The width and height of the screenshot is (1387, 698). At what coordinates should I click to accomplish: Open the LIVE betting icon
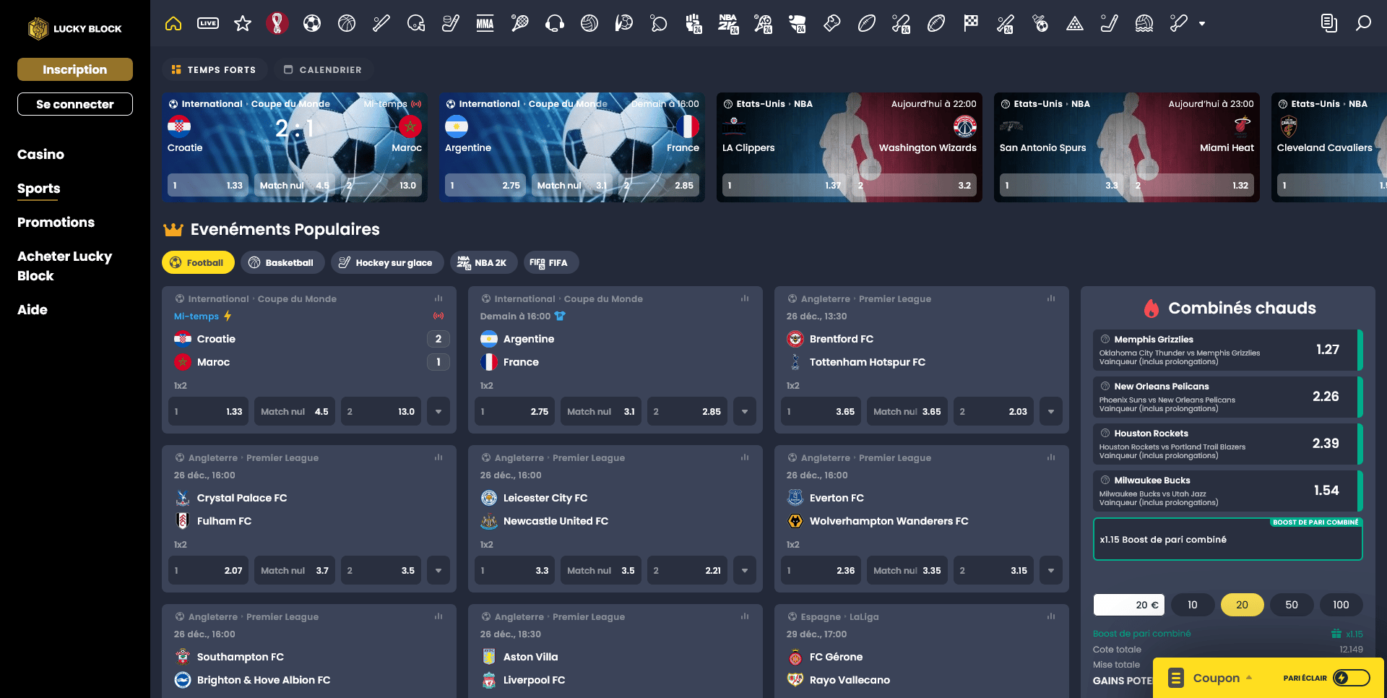(208, 24)
